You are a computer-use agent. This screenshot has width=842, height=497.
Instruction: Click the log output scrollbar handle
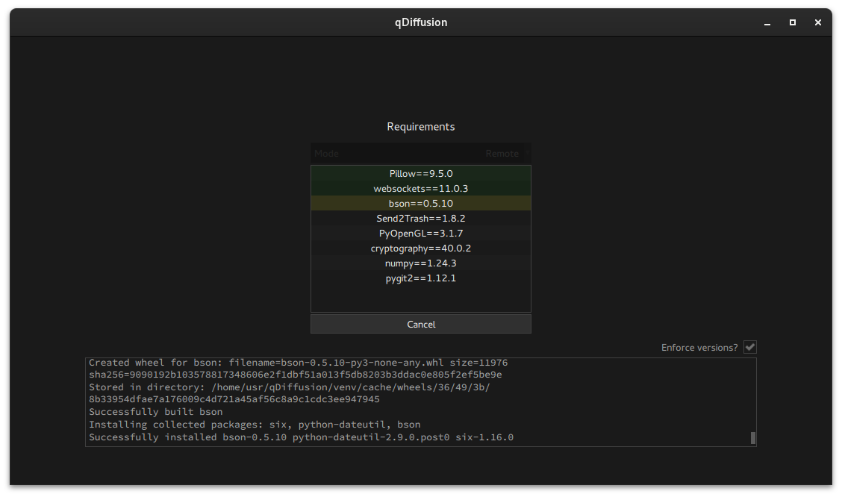pos(753,438)
